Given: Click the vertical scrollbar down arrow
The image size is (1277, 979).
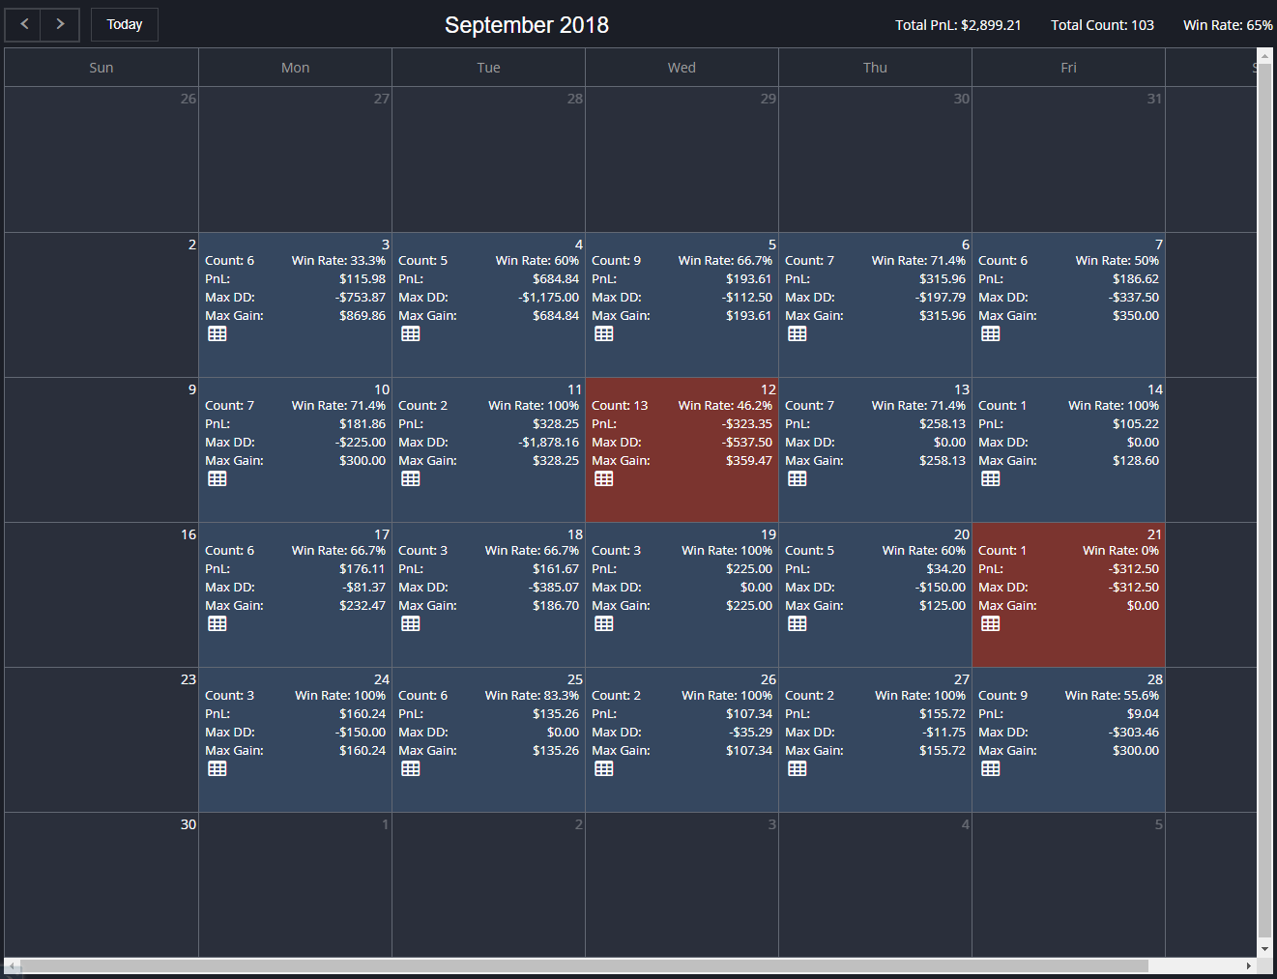Looking at the screenshot, I should [x=1264, y=950].
